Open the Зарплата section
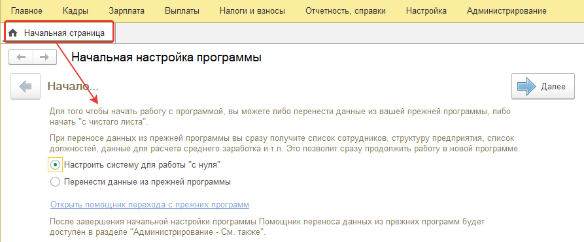The width and height of the screenshot is (584, 242). tap(127, 11)
